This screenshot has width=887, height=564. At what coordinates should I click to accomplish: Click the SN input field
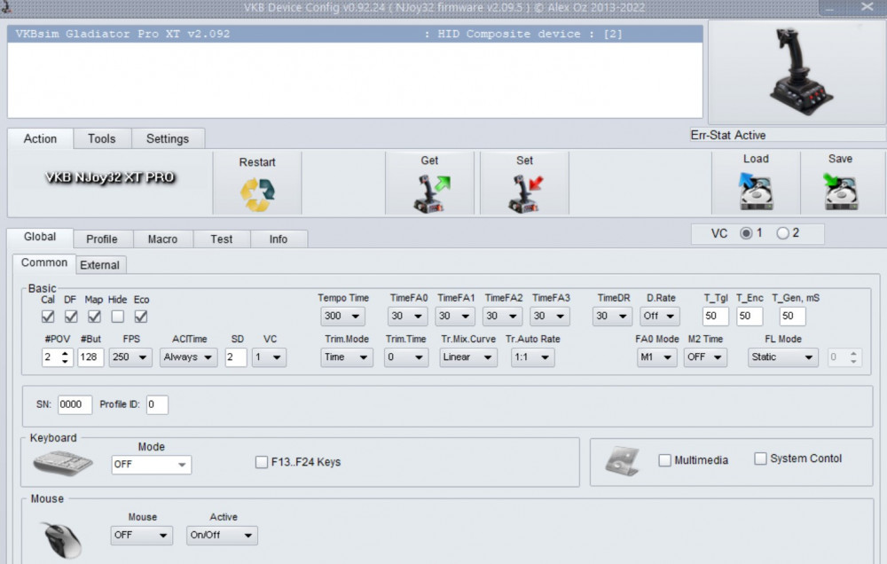coord(75,405)
